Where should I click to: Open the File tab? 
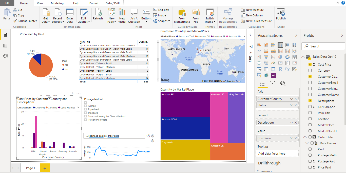[7, 3]
